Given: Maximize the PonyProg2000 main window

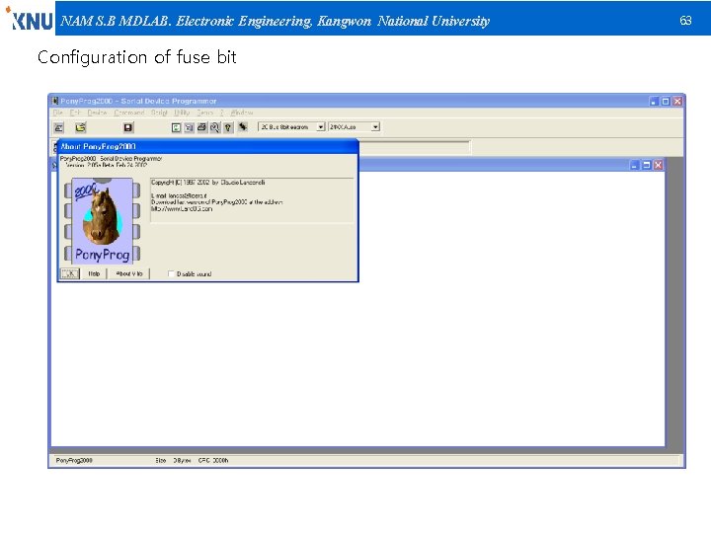Looking at the screenshot, I should point(666,101).
